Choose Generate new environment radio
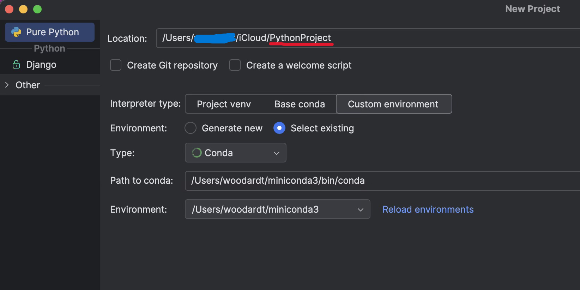580x290 pixels. tap(191, 128)
